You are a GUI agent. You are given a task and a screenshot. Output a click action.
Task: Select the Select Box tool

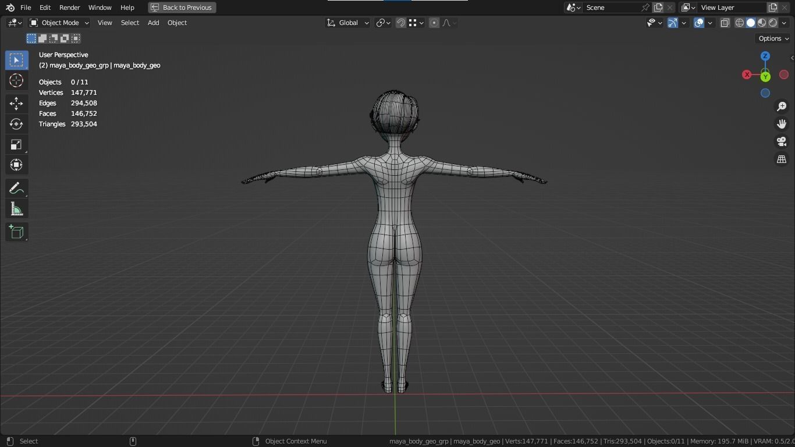(x=16, y=60)
